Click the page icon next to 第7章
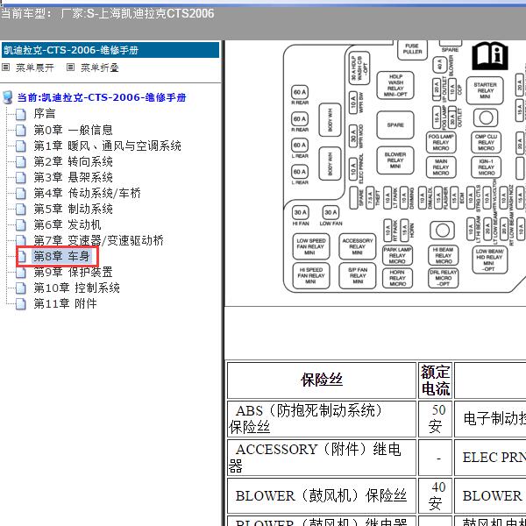 pyautogui.click(x=21, y=240)
